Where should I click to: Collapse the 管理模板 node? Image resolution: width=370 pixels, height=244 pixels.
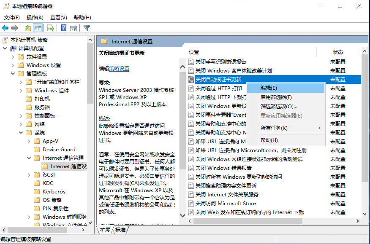13,73
